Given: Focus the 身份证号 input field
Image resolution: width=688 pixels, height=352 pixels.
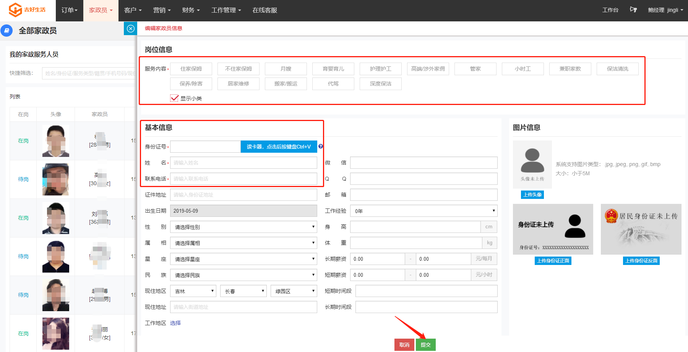Looking at the screenshot, I should (205, 147).
